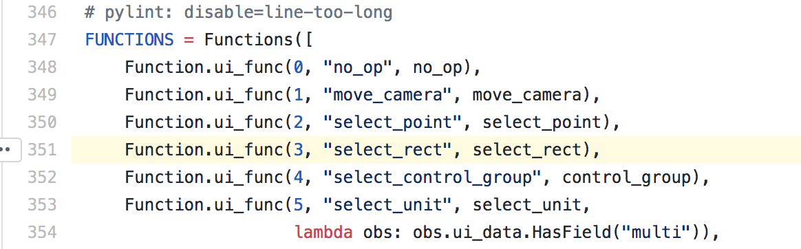
Task: Select line number 352
Action: pos(42,177)
